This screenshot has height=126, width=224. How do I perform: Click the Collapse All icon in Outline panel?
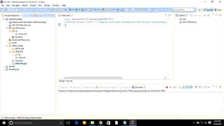209,15
